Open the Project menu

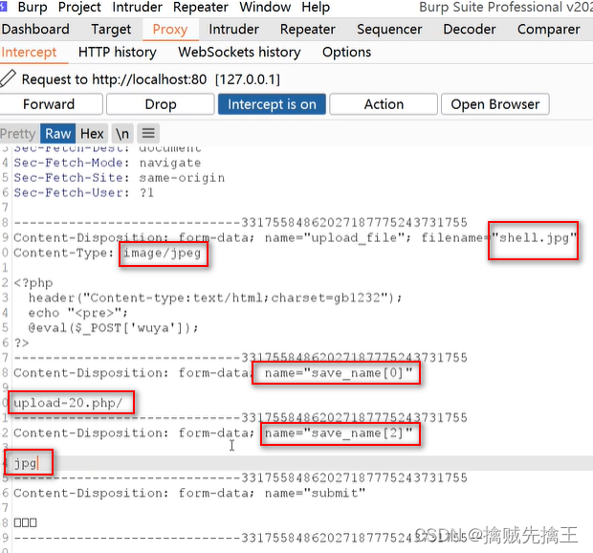[x=79, y=7]
